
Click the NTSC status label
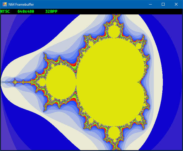5,11
